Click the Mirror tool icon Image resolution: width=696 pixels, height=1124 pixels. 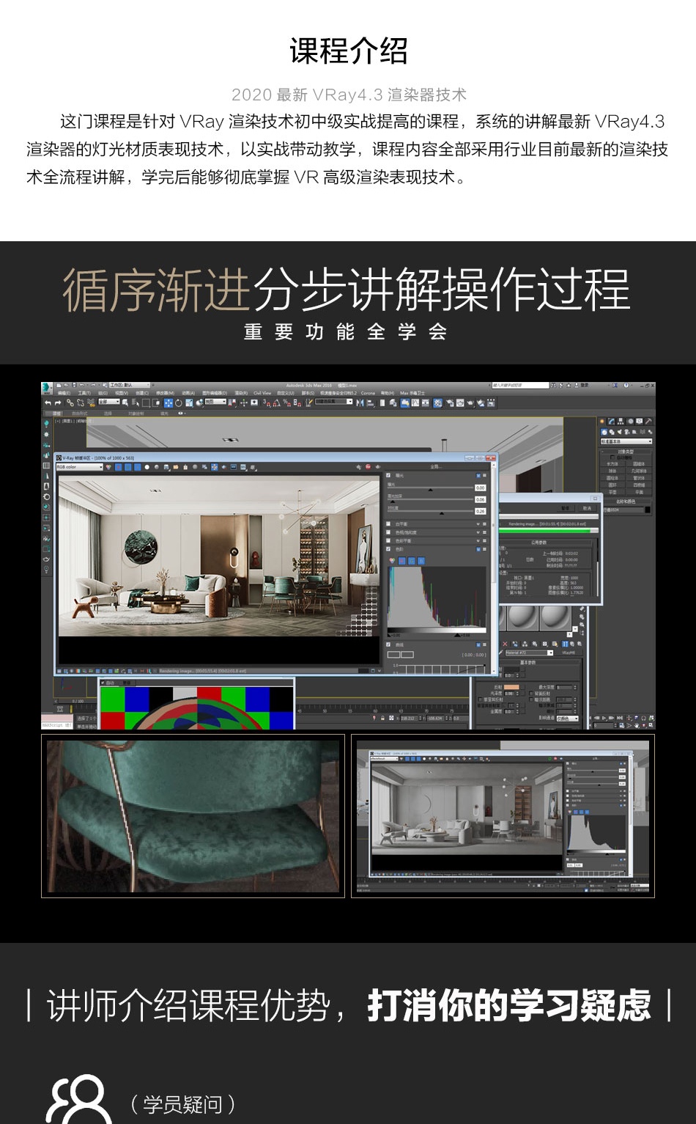click(360, 403)
